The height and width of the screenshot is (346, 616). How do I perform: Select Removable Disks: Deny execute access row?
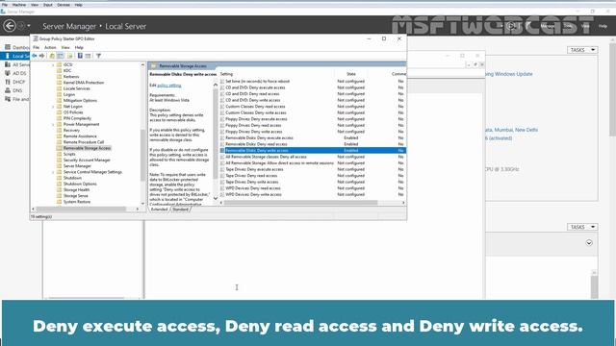click(313, 138)
